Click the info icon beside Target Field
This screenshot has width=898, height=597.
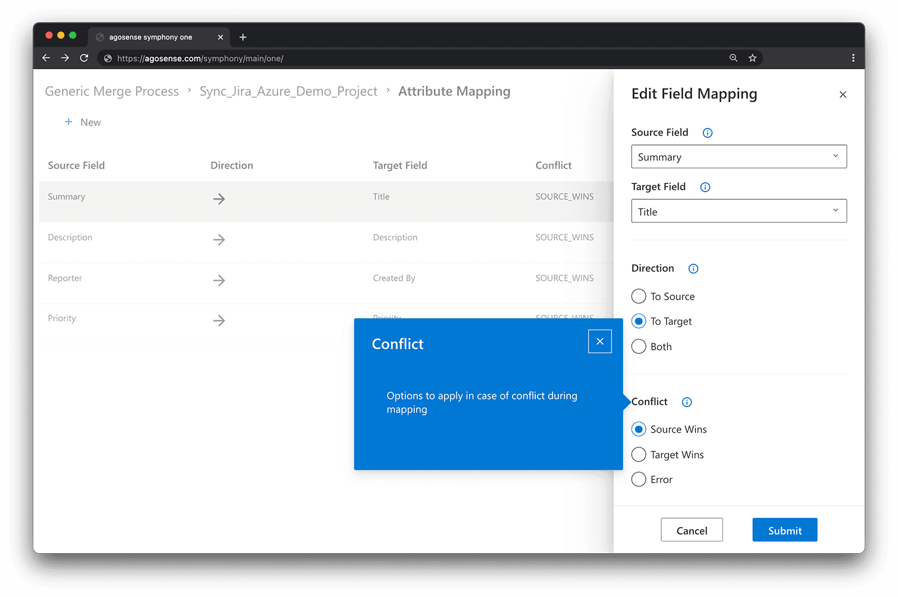coord(705,188)
